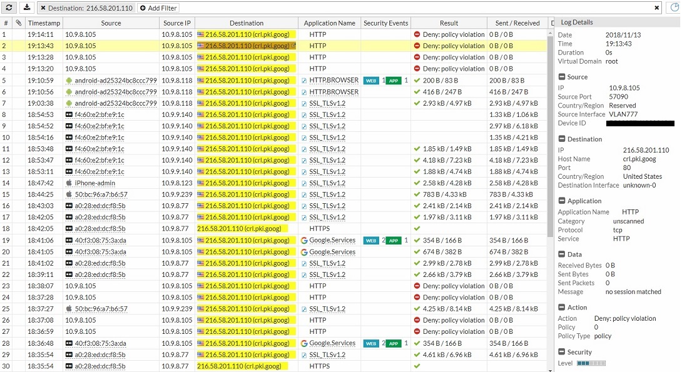Collapse the Application section in Log Details
This screenshot has width=682, height=372.
pos(561,201)
